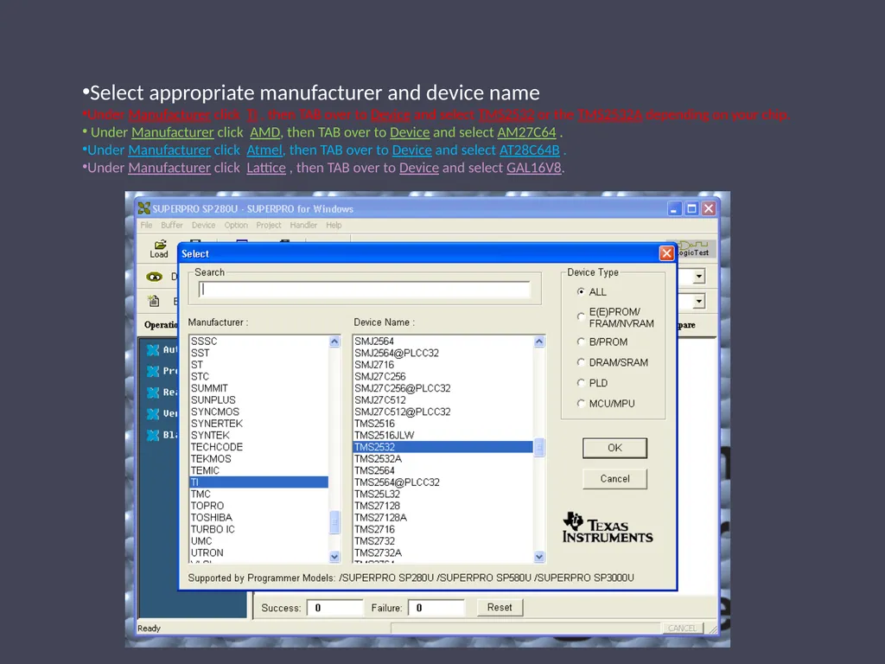This screenshot has height=664, width=885.
Task: Click the SUPERPRO app icon in title bar
Action: 144,208
